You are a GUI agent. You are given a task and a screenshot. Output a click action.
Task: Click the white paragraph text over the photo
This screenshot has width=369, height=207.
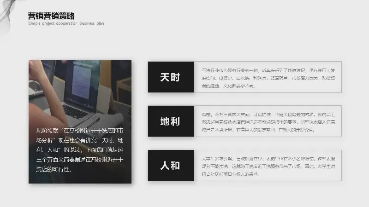coord(80,150)
